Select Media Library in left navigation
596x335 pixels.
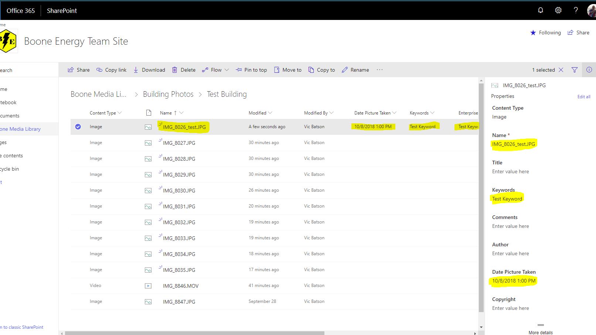tap(20, 129)
